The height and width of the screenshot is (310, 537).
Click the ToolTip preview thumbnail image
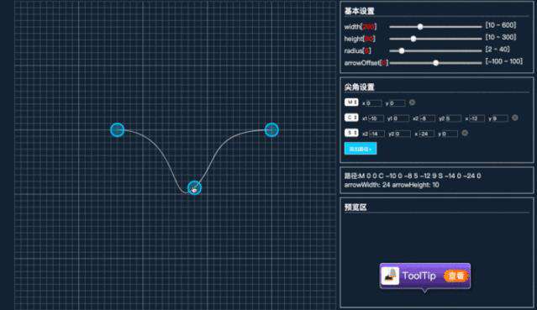tap(391, 276)
